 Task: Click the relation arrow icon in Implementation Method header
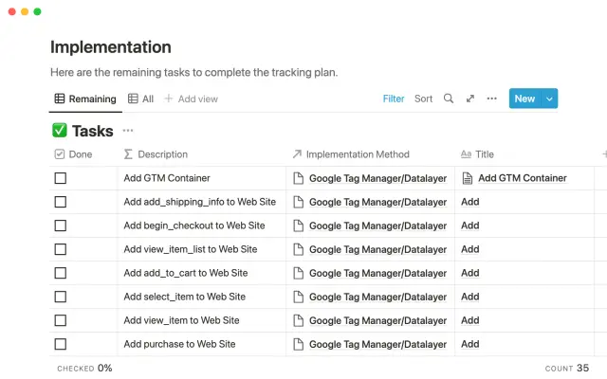click(x=297, y=154)
